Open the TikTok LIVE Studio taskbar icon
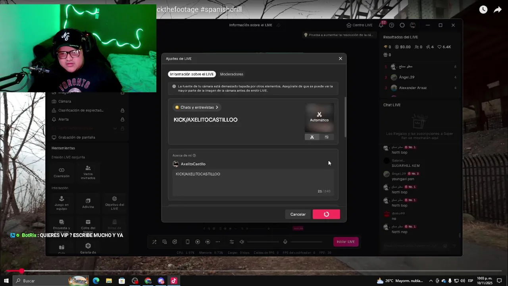The width and height of the screenshot is (508, 286). pyautogui.click(x=174, y=281)
